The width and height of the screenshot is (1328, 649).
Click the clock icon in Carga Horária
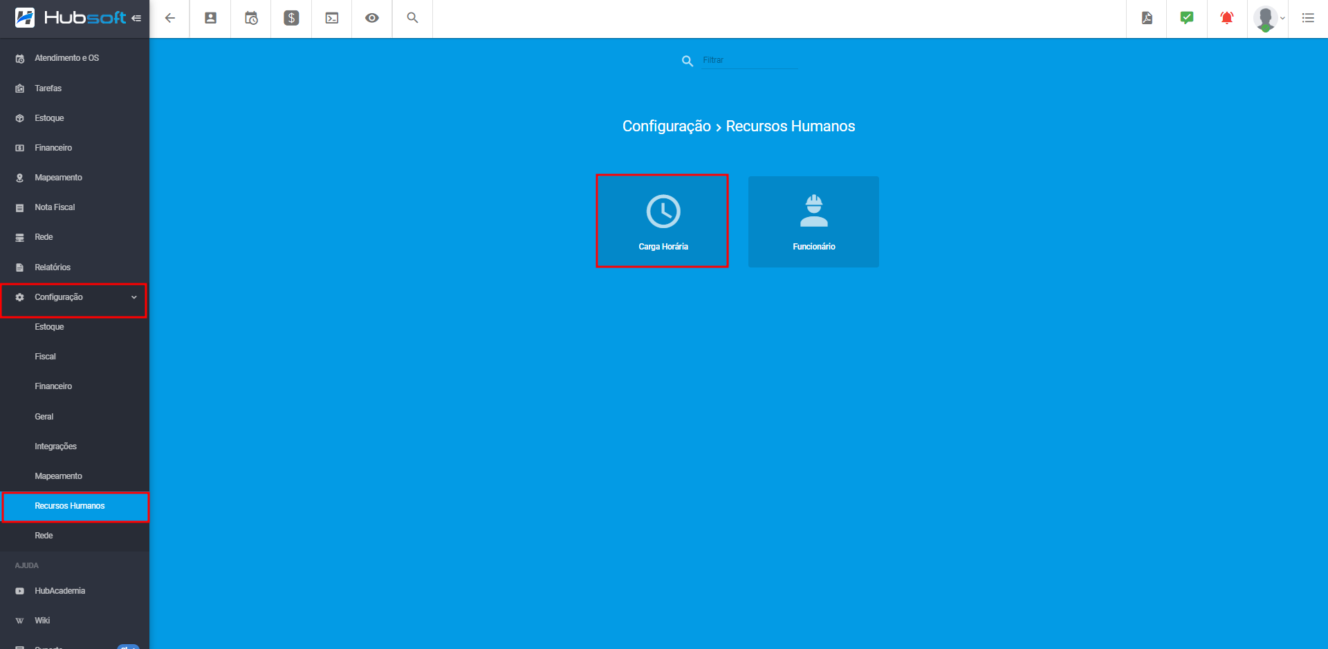[x=663, y=211]
